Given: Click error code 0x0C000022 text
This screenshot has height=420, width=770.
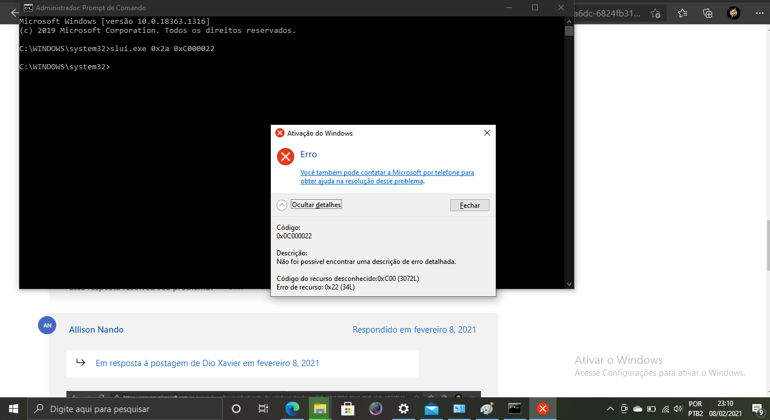Looking at the screenshot, I should pos(294,236).
